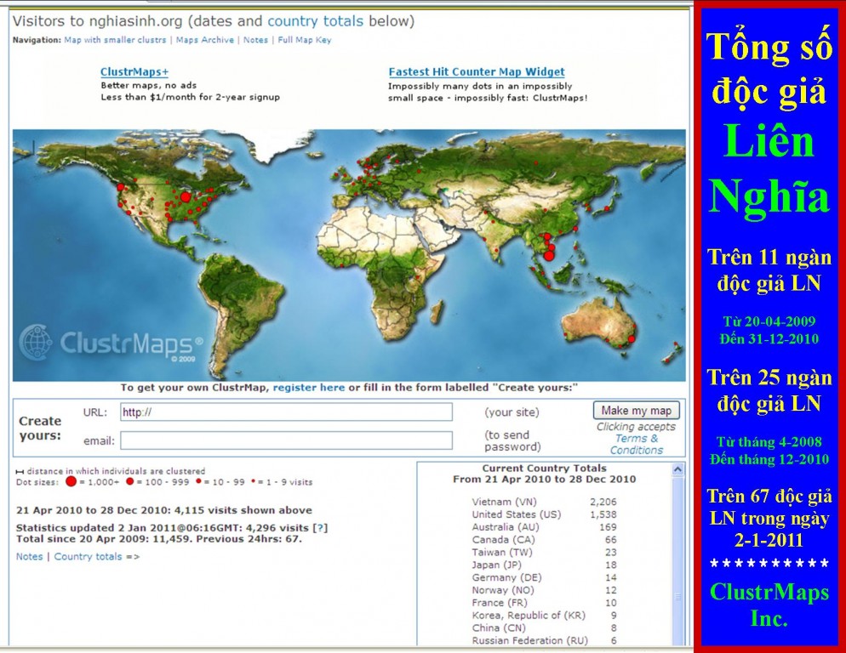Open Notes in the top navigation
This screenshot has height=653, width=846.
[255, 40]
